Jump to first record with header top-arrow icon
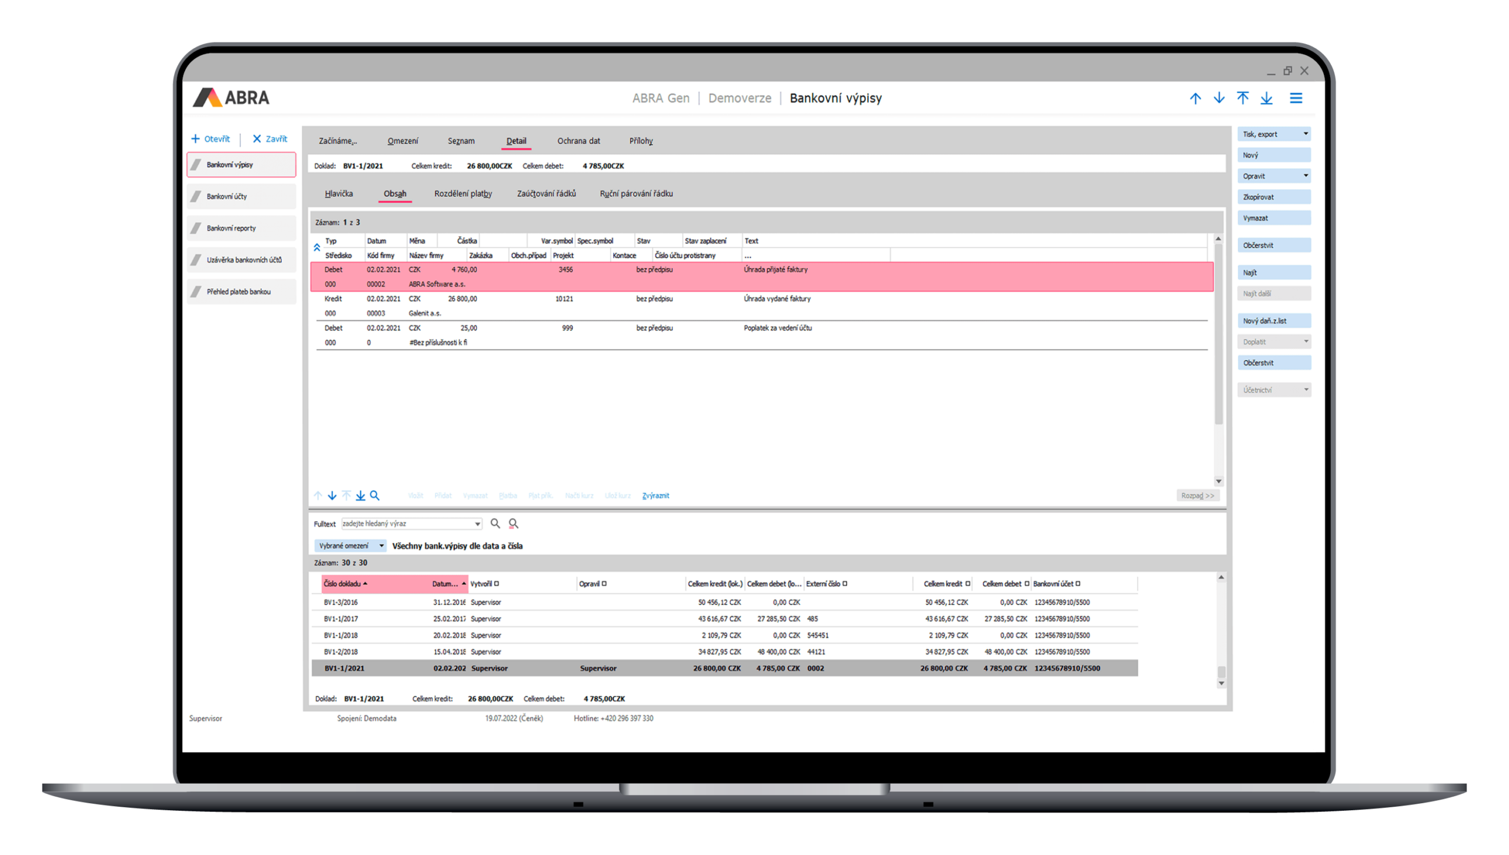The height and width of the screenshot is (855, 1509). coord(1243,98)
